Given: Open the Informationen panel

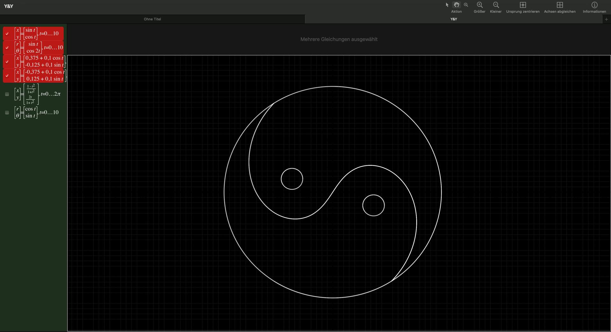Looking at the screenshot, I should pyautogui.click(x=594, y=5).
